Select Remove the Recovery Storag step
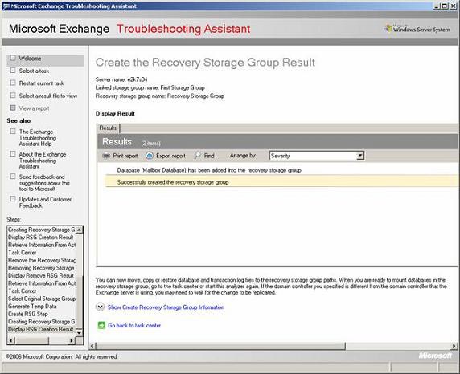 42,260
